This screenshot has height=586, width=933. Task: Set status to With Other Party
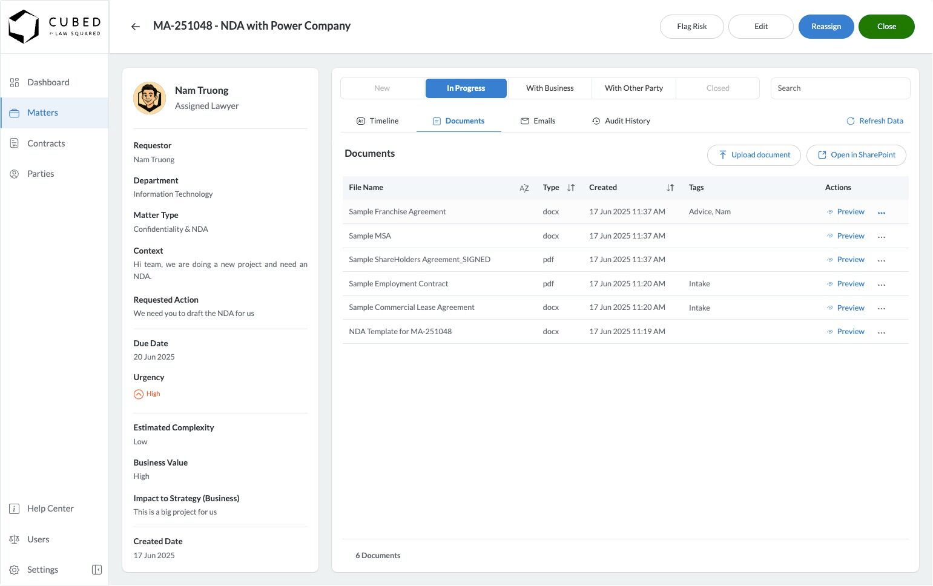pos(633,88)
